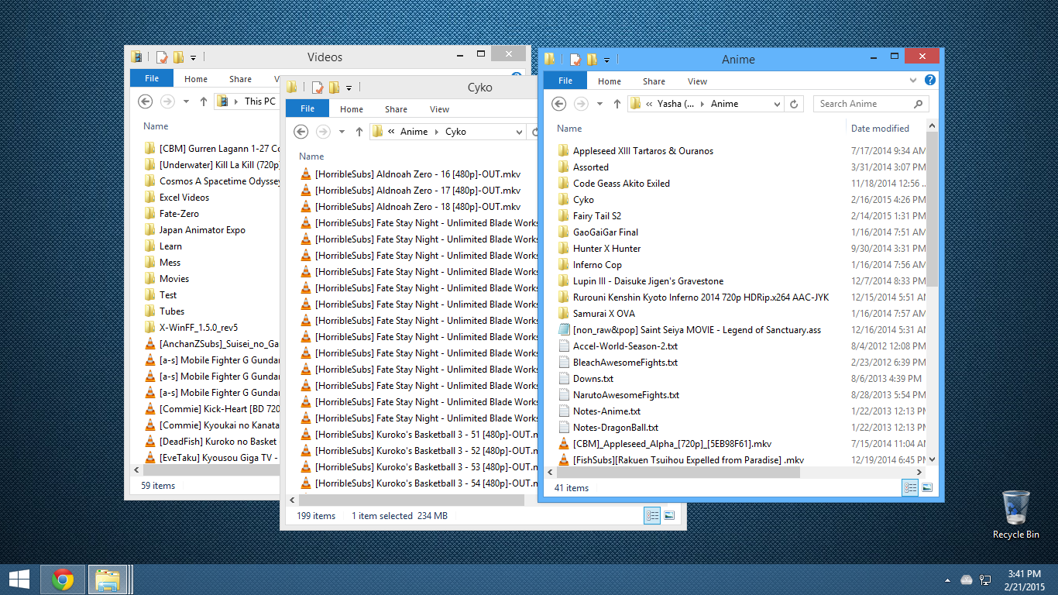Open Google Chrome from the taskbar
Screen dimensions: 1058x595
63,580
